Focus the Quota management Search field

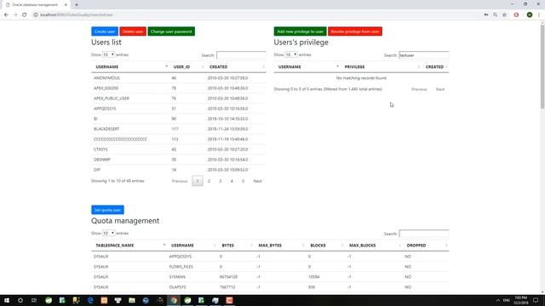(424, 234)
